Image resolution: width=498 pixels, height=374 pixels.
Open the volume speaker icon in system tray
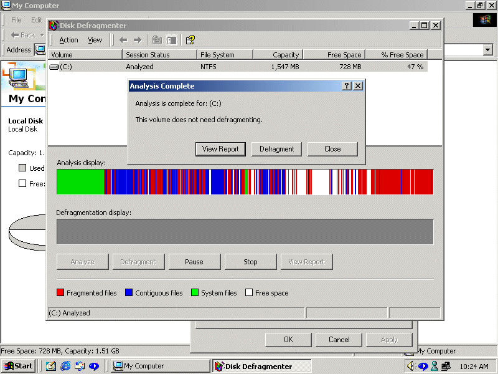click(411, 366)
